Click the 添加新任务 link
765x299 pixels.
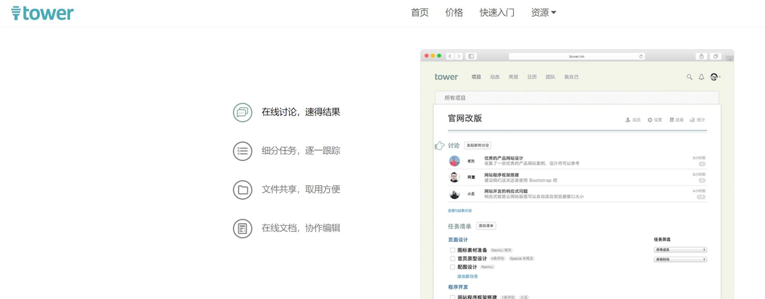click(x=467, y=276)
